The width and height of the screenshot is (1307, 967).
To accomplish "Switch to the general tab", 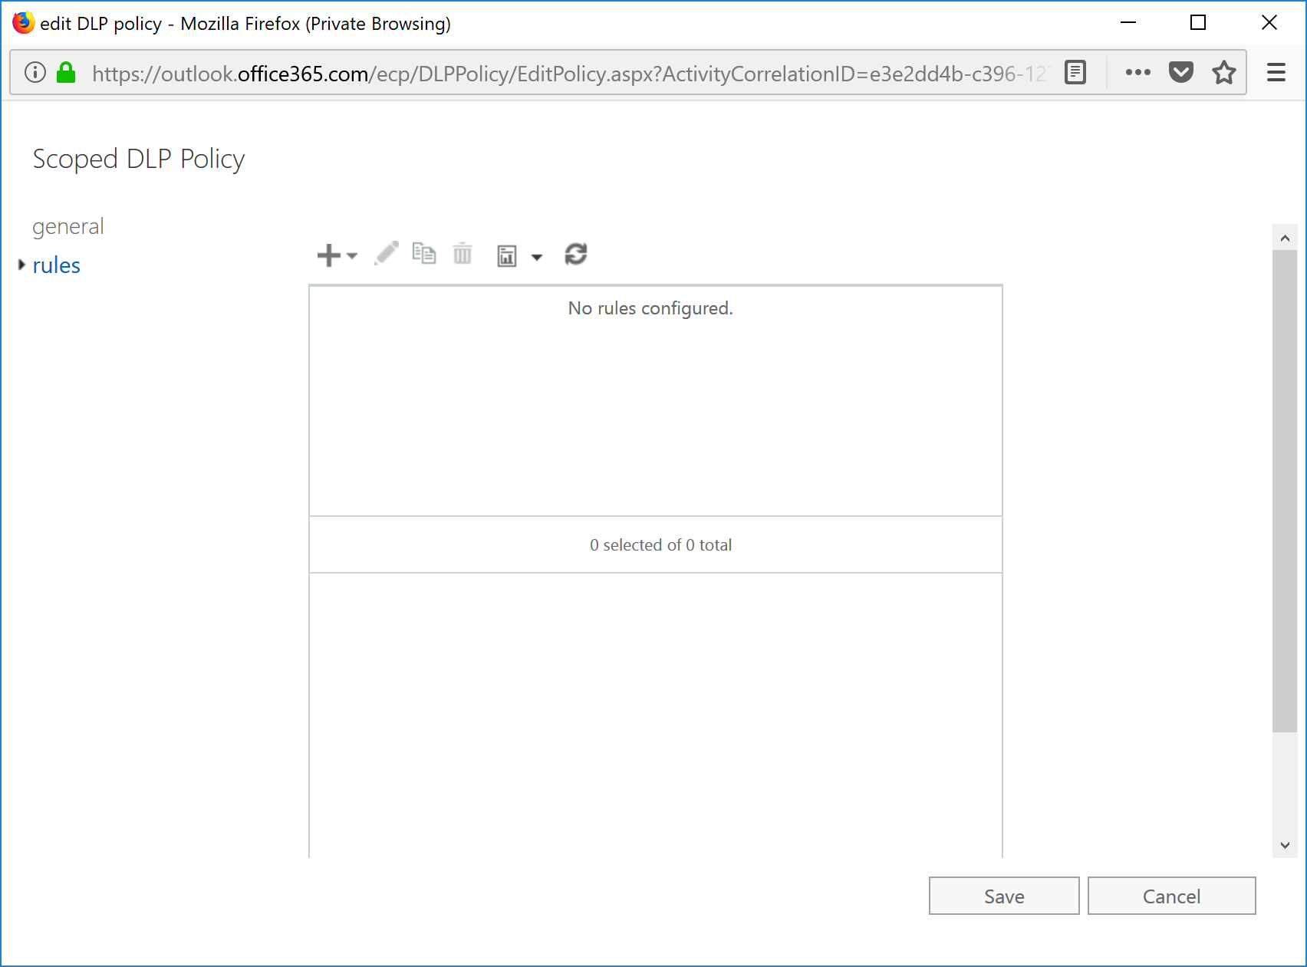I will 67,227.
